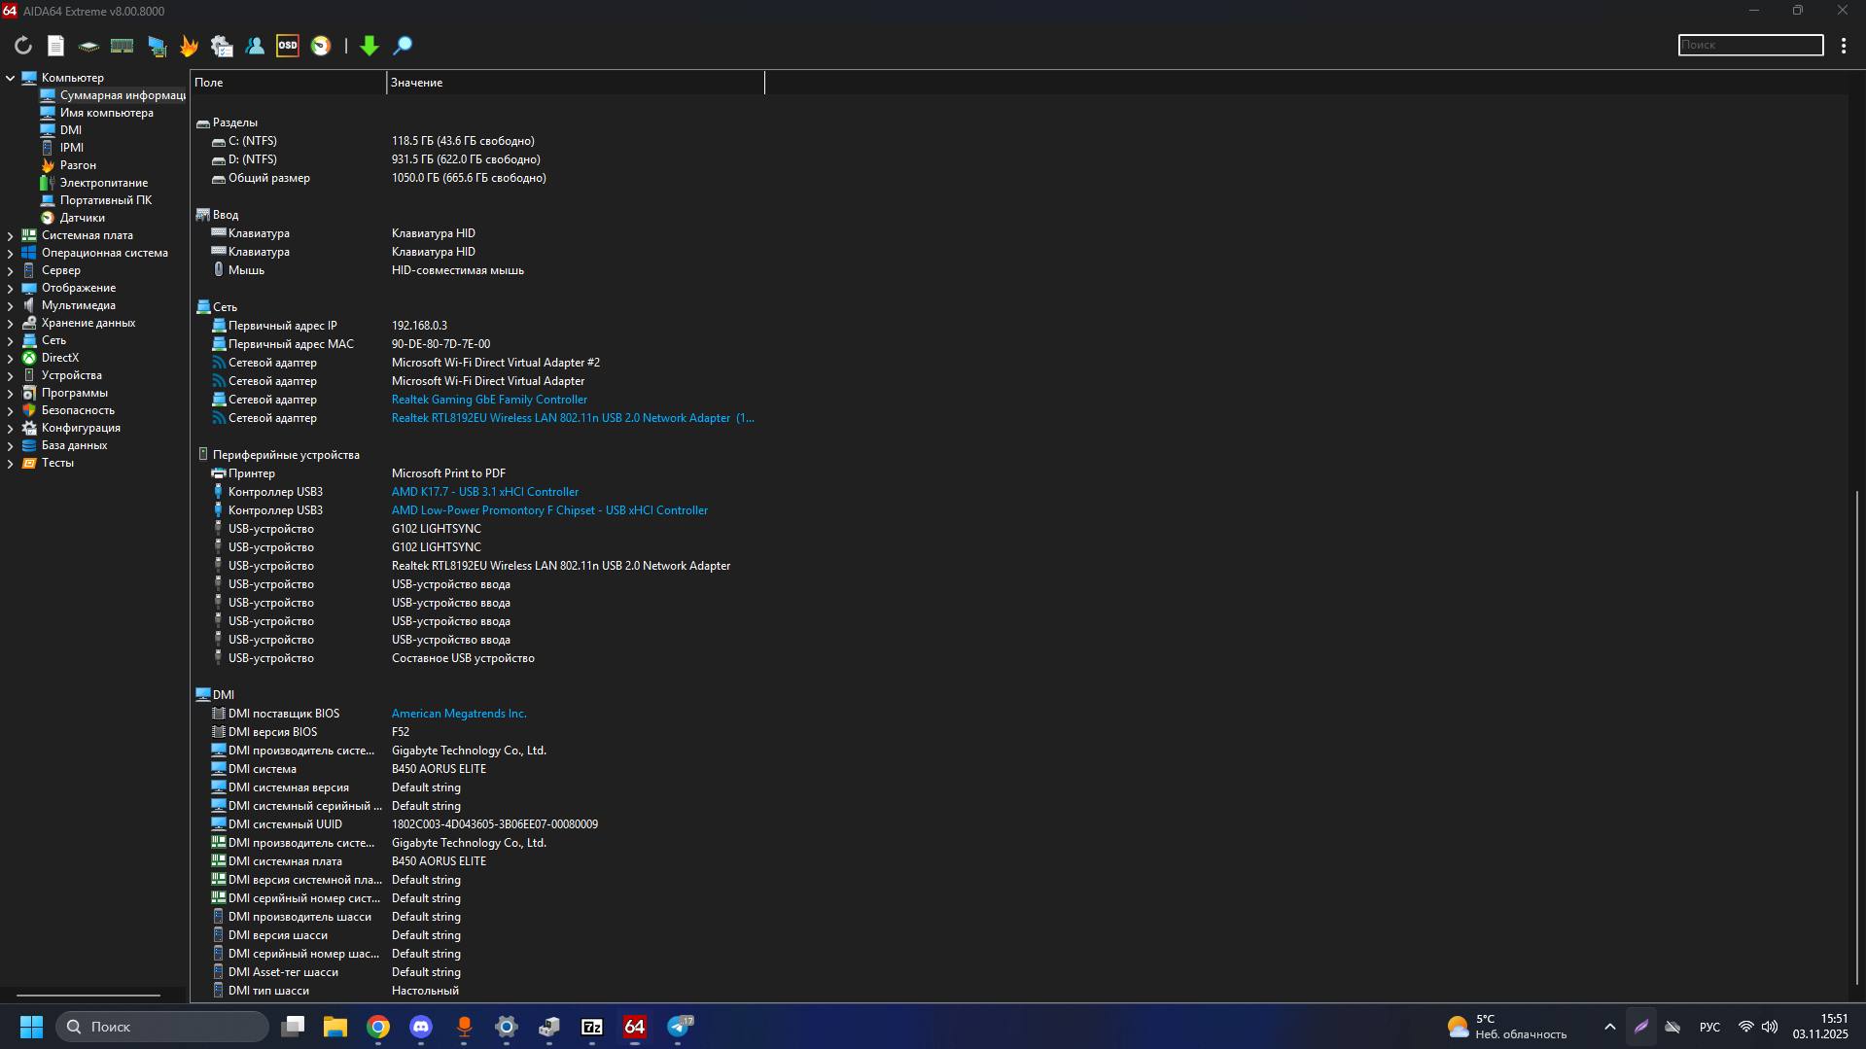This screenshot has width=1866, height=1049.
Task: Click the Refresh toolbar icon
Action: click(23, 46)
